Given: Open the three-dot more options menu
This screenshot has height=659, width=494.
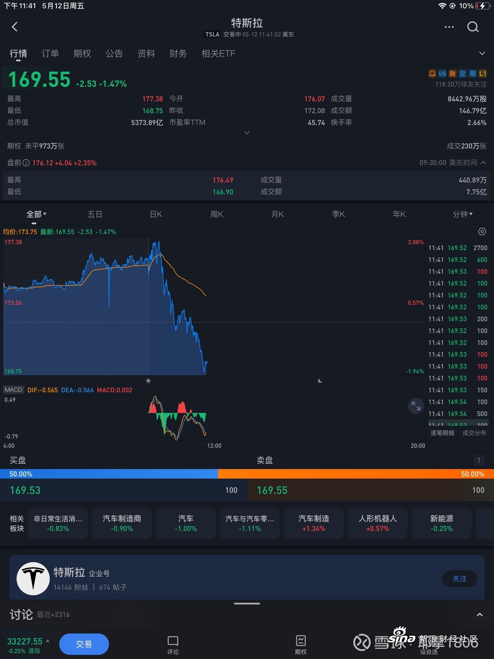Looking at the screenshot, I should tap(449, 27).
